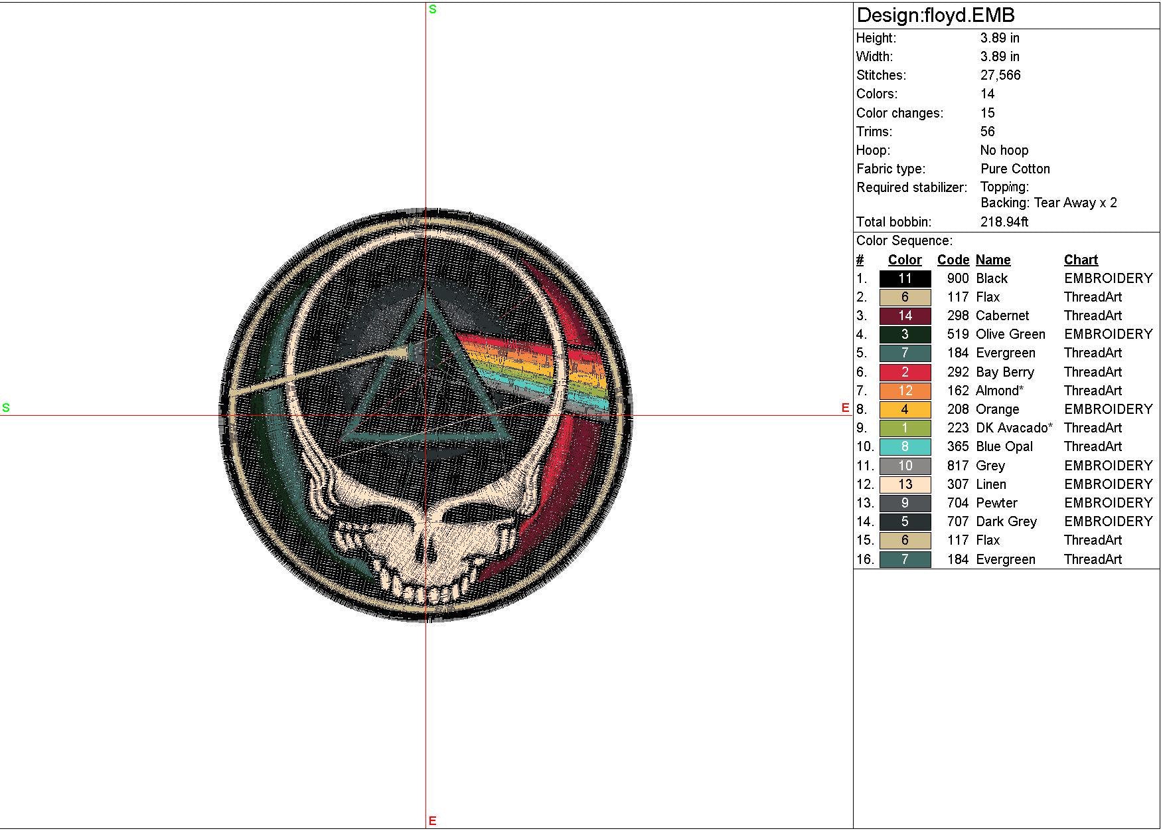Click the 'Color' column header
Viewport: 1161px width, 831px height.
click(x=905, y=260)
